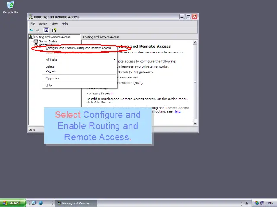Select Server Status in the tree
The height and width of the screenshot is (207, 277).
click(x=48, y=41)
